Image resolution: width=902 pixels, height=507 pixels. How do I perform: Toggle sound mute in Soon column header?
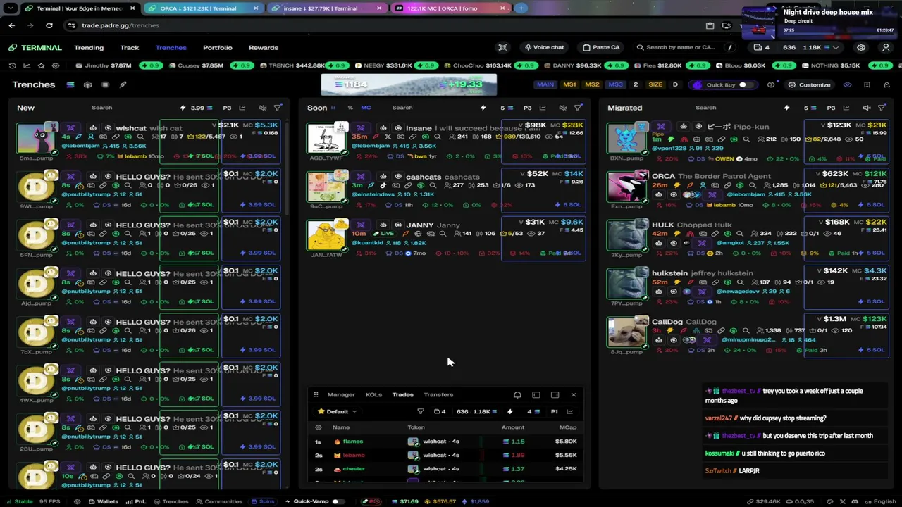pyautogui.click(x=562, y=108)
